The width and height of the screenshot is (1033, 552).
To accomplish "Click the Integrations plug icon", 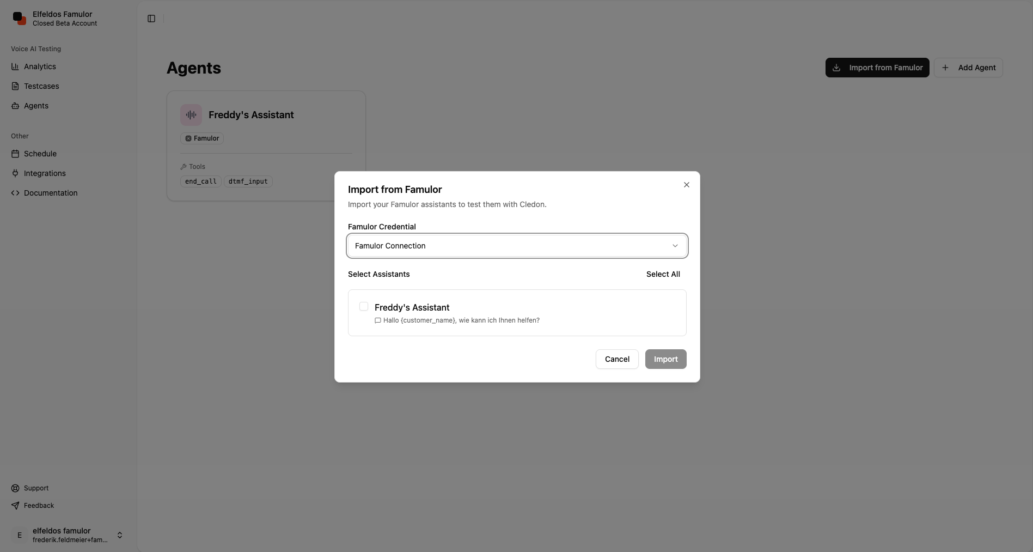I will tap(15, 173).
